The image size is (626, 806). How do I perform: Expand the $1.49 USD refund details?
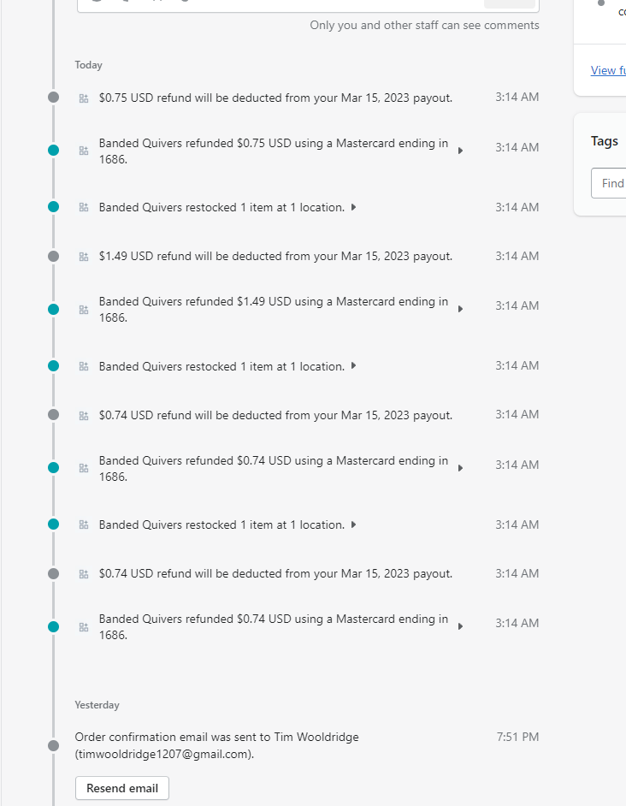[x=460, y=309]
